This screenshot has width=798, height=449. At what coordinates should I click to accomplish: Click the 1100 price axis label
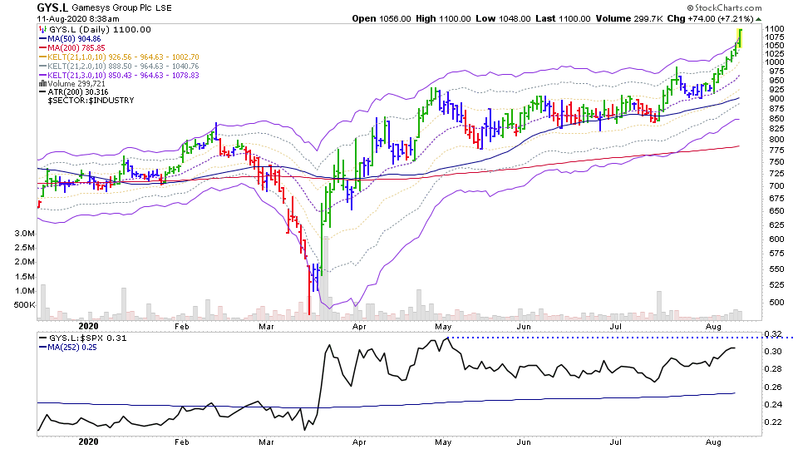coord(774,29)
